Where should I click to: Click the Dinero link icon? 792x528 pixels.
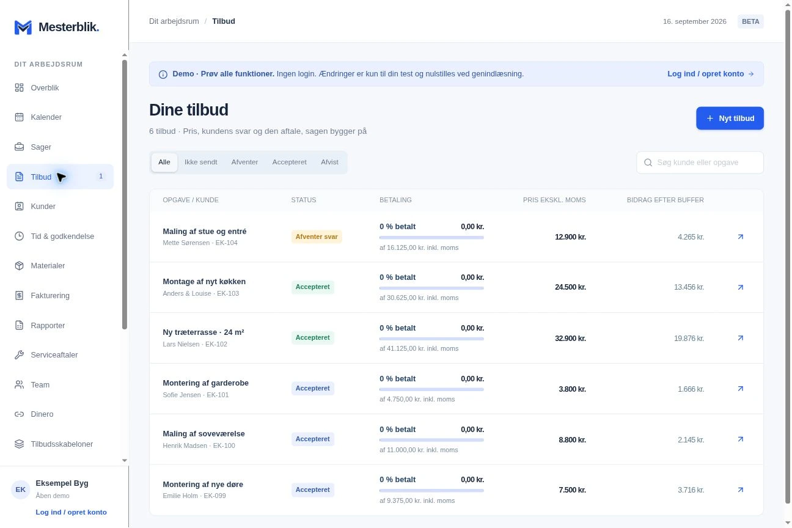(19, 414)
